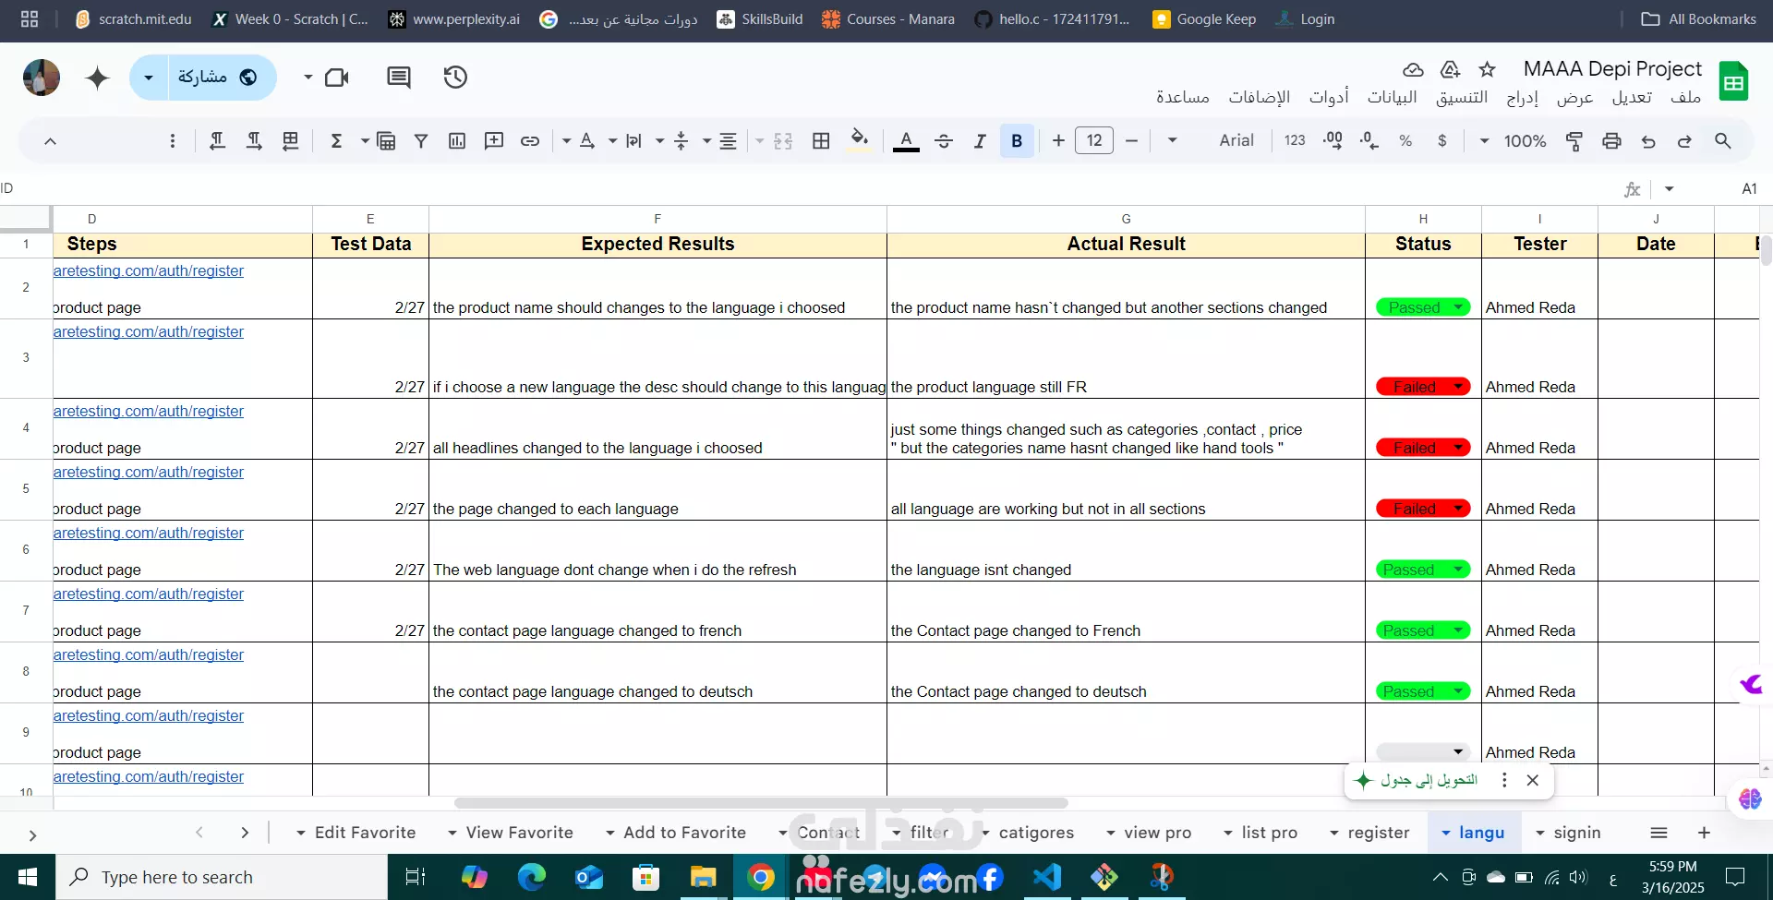Click the three-dot more toolbar options
This screenshot has height=900, width=1773.
pyautogui.click(x=173, y=140)
